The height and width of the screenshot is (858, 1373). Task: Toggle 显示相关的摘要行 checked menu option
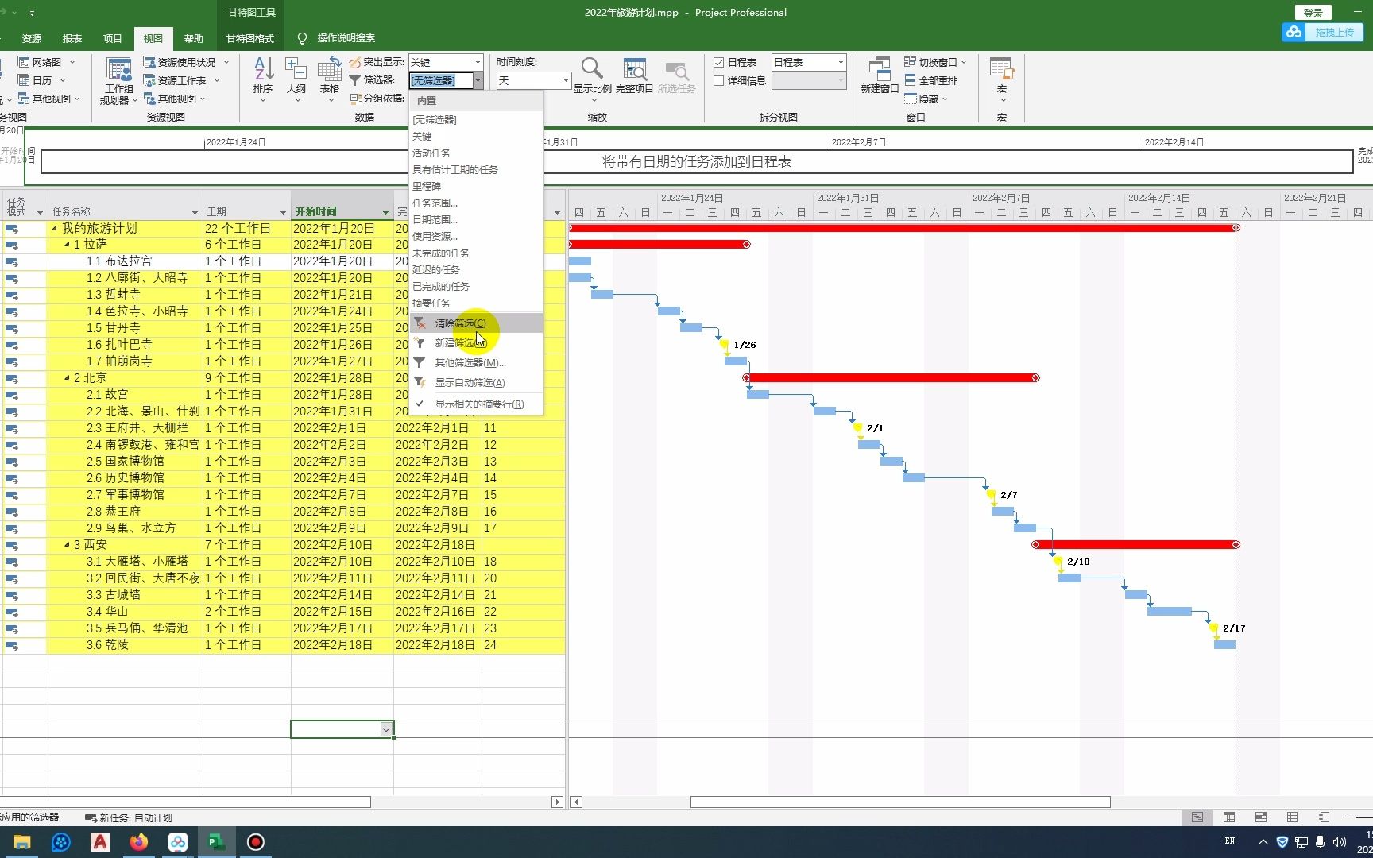(476, 404)
